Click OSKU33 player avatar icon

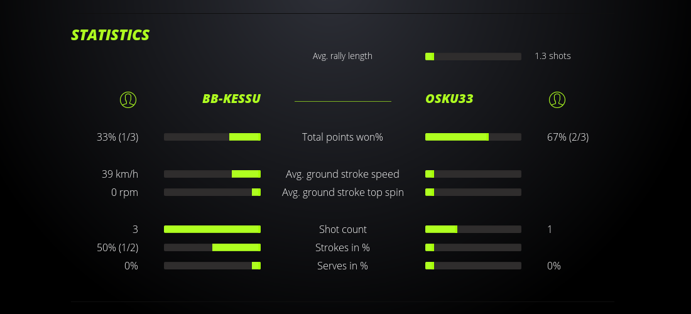(557, 99)
